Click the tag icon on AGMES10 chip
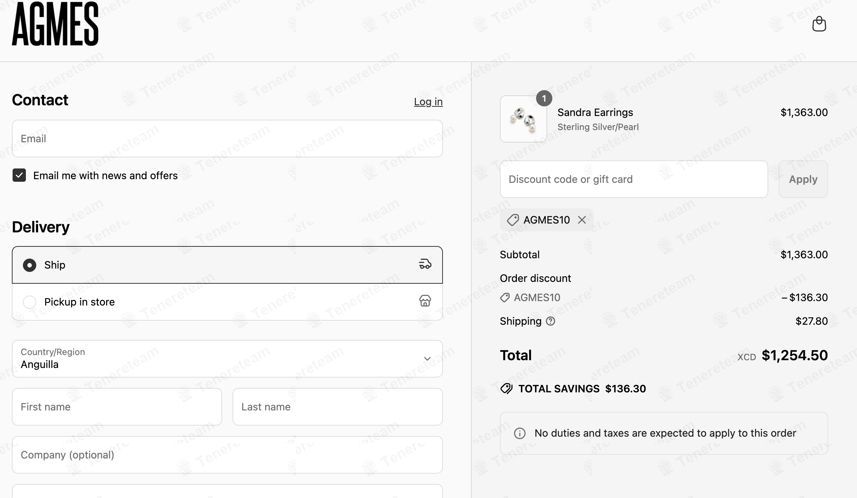The height and width of the screenshot is (498, 857). [513, 220]
